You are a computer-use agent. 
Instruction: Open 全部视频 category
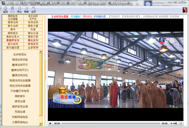coord(33,48)
